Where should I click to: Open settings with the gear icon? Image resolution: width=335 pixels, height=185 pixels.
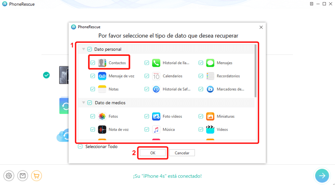(9, 176)
